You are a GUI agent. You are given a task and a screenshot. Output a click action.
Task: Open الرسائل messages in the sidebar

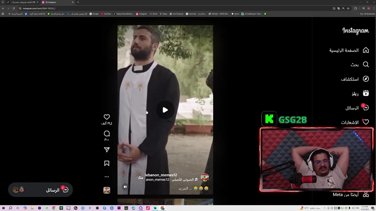click(x=357, y=108)
